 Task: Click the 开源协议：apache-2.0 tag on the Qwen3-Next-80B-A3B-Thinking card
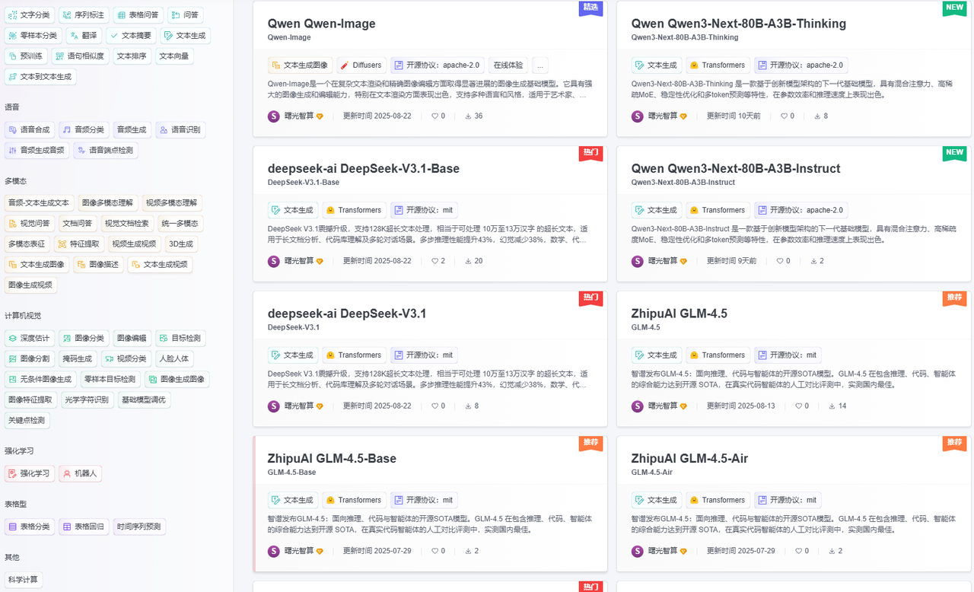(801, 65)
